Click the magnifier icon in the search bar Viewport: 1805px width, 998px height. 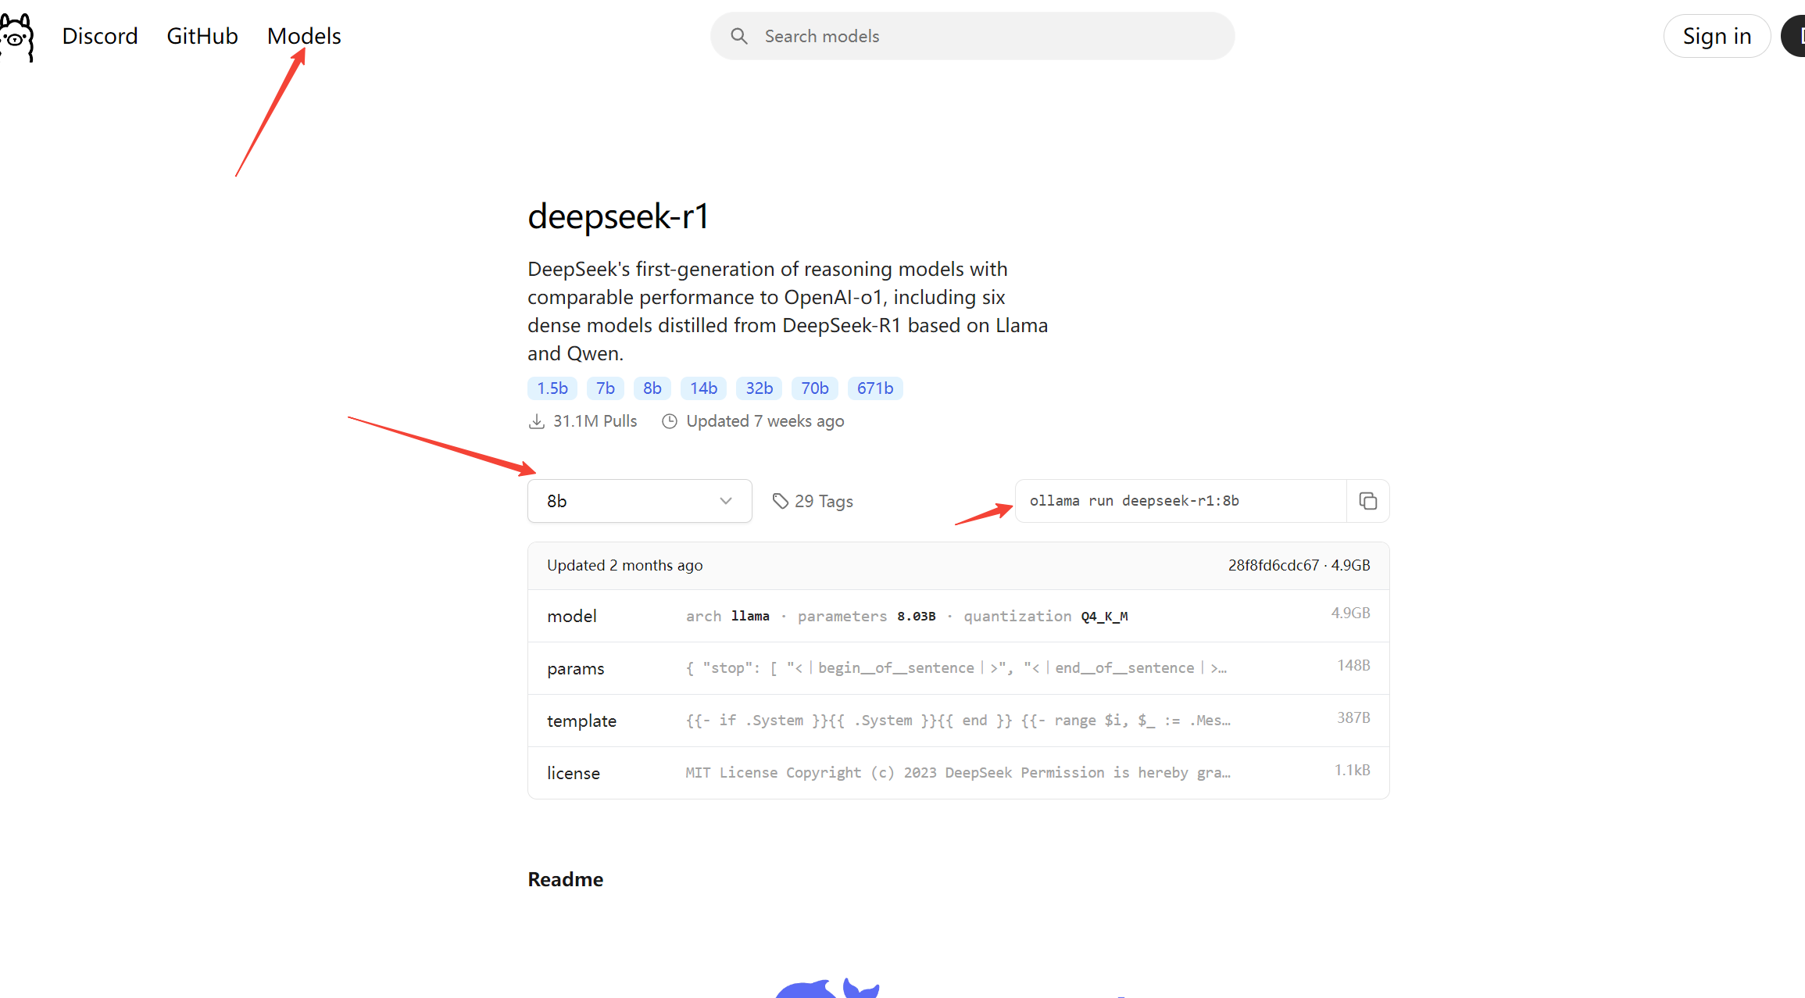click(x=739, y=36)
